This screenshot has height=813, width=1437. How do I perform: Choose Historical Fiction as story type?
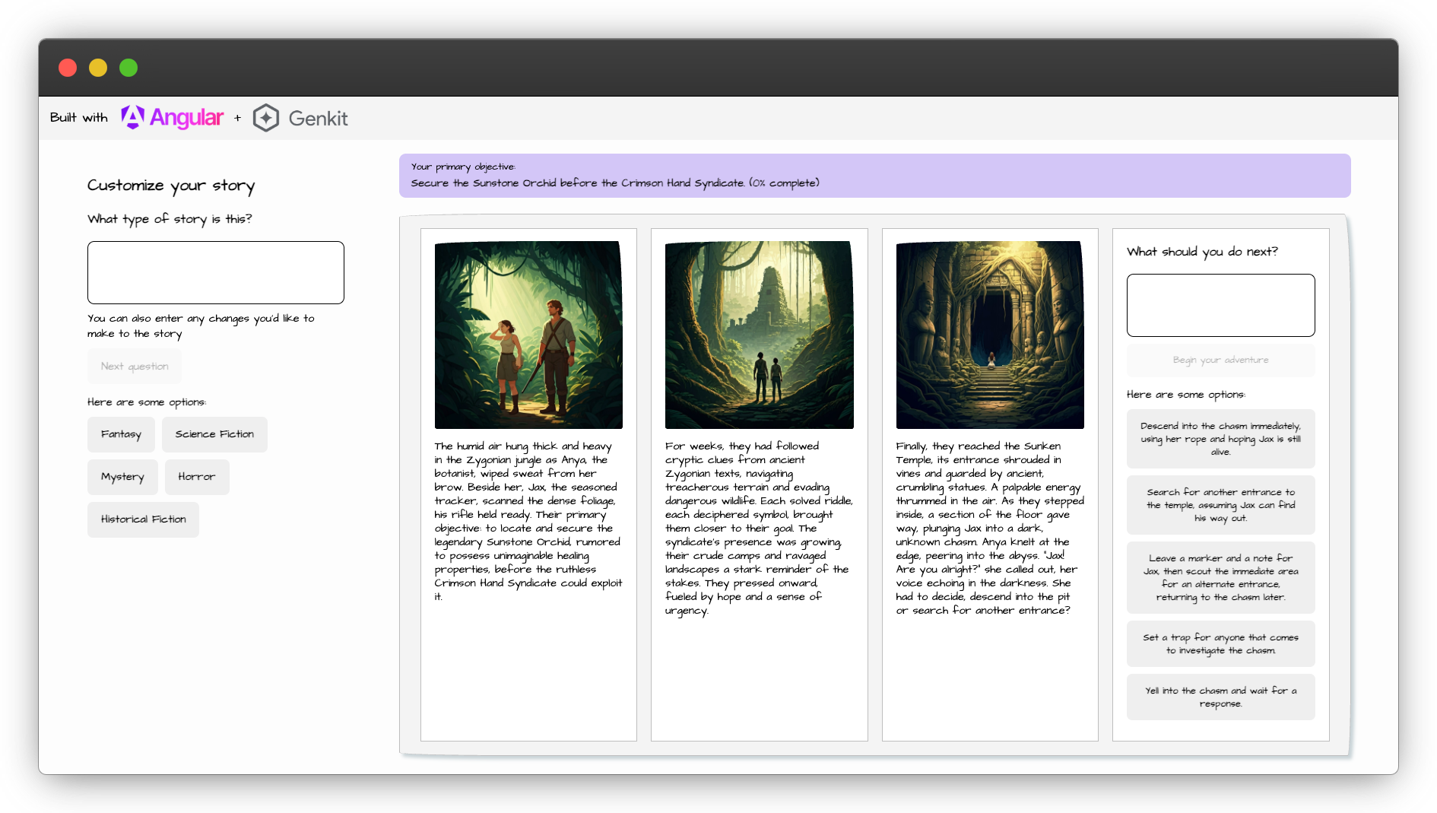pyautogui.click(x=143, y=519)
